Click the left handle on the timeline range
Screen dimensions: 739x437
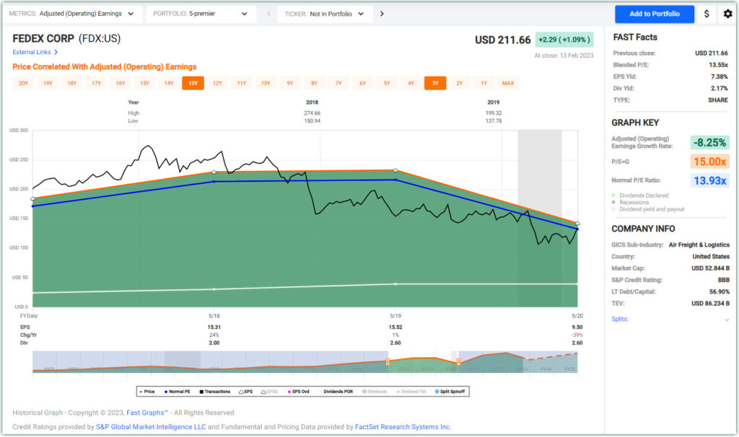click(x=388, y=361)
